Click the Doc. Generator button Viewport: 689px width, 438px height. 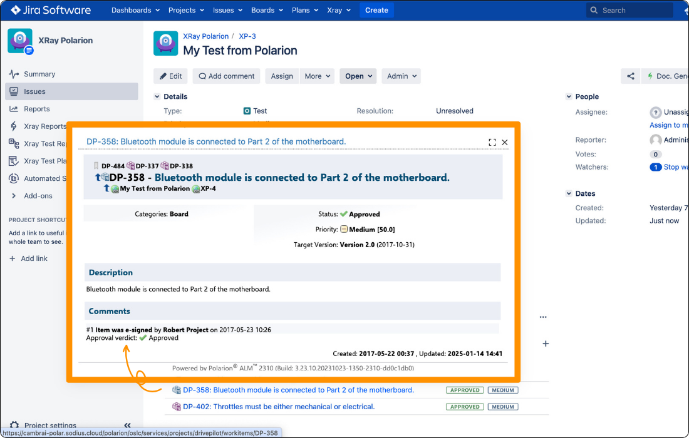click(x=666, y=76)
